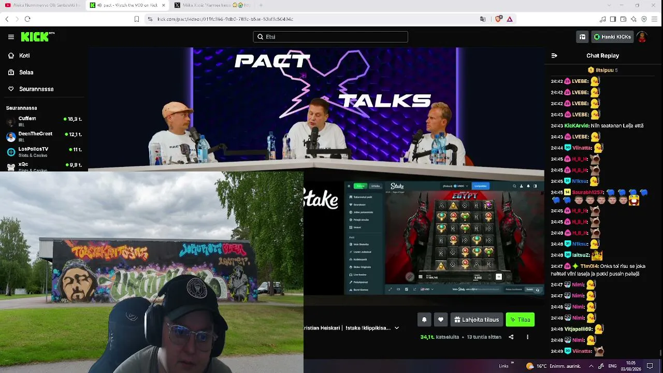Image resolution: width=663 pixels, height=373 pixels.
Task: Collapse the Chat Replay panel
Action: 554,55
